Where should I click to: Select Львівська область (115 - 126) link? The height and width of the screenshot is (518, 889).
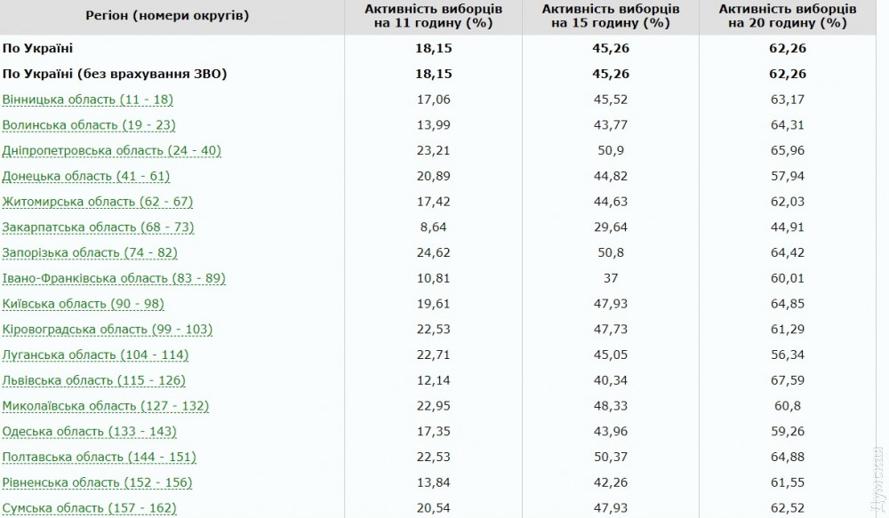(x=93, y=381)
